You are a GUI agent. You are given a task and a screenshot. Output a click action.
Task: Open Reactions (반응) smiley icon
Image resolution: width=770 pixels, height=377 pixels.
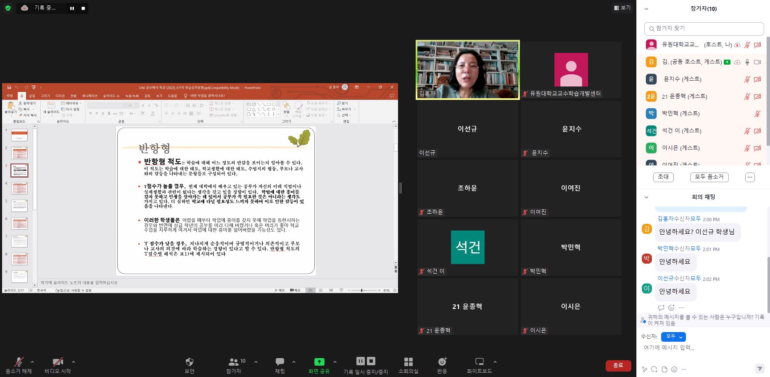click(442, 362)
